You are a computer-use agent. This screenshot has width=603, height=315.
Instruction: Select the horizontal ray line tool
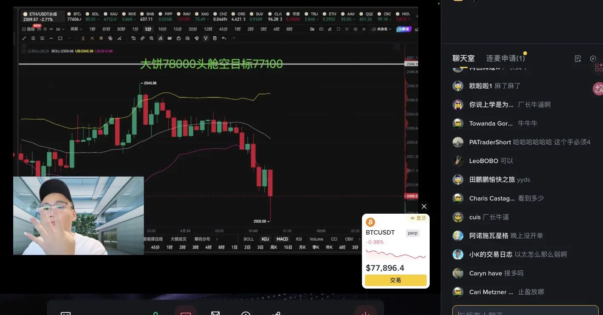click(x=51, y=38)
